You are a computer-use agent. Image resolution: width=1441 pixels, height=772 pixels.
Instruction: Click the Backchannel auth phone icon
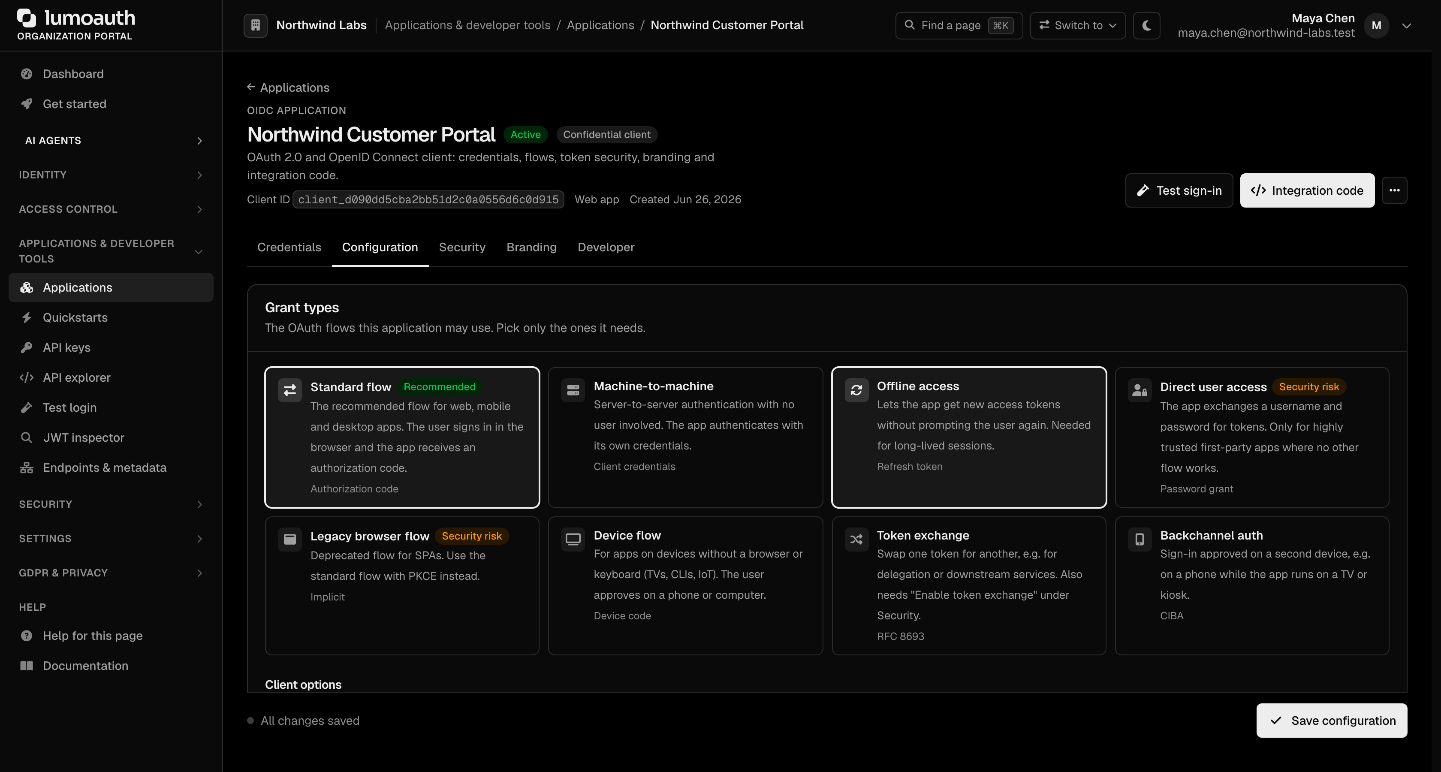1140,539
